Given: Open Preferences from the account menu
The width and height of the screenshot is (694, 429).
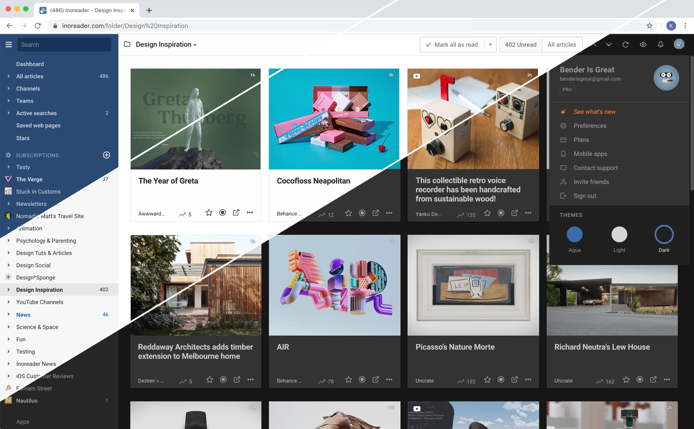Looking at the screenshot, I should coord(590,126).
